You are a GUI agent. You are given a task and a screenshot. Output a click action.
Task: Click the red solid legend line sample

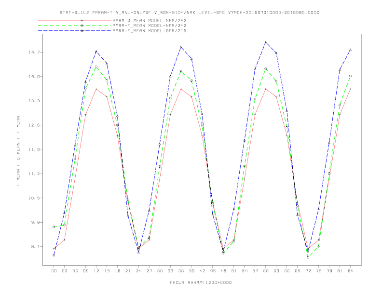[x=75, y=20]
